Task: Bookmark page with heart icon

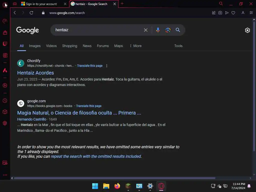Action: 233,13
